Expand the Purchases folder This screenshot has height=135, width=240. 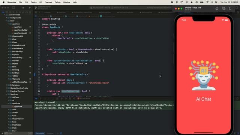point(8,125)
